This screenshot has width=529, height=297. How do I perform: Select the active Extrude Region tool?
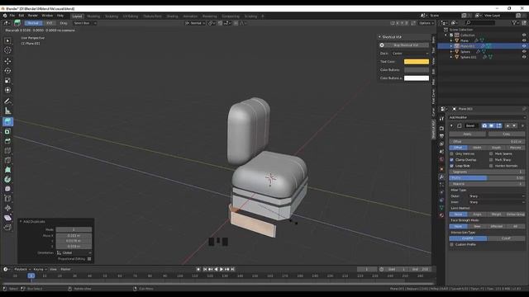pyautogui.click(x=7, y=121)
